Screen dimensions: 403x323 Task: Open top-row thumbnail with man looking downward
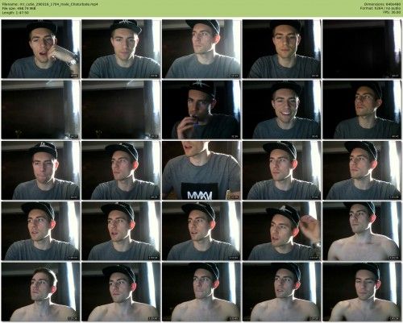[x=281, y=49]
